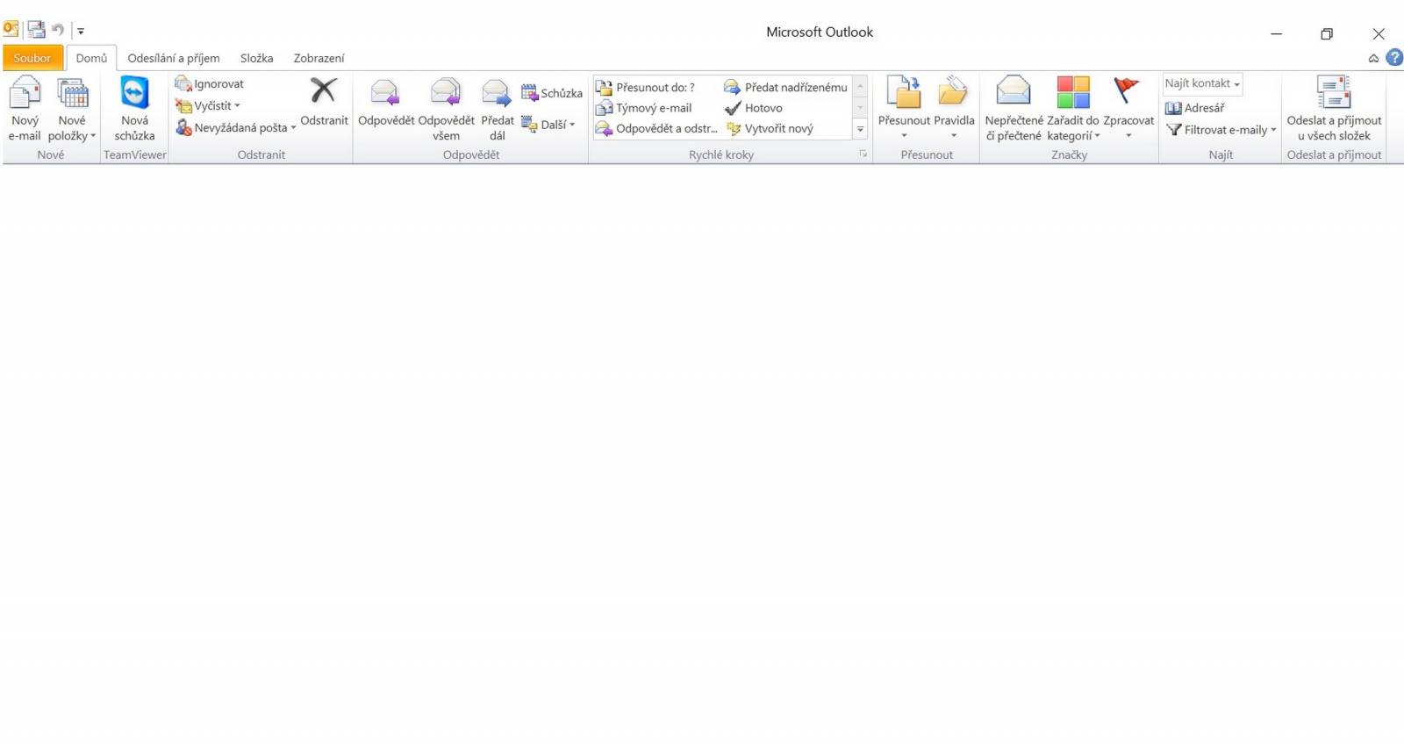Forward message with Předat dál
The height and width of the screenshot is (746, 1404).
pos(497,109)
